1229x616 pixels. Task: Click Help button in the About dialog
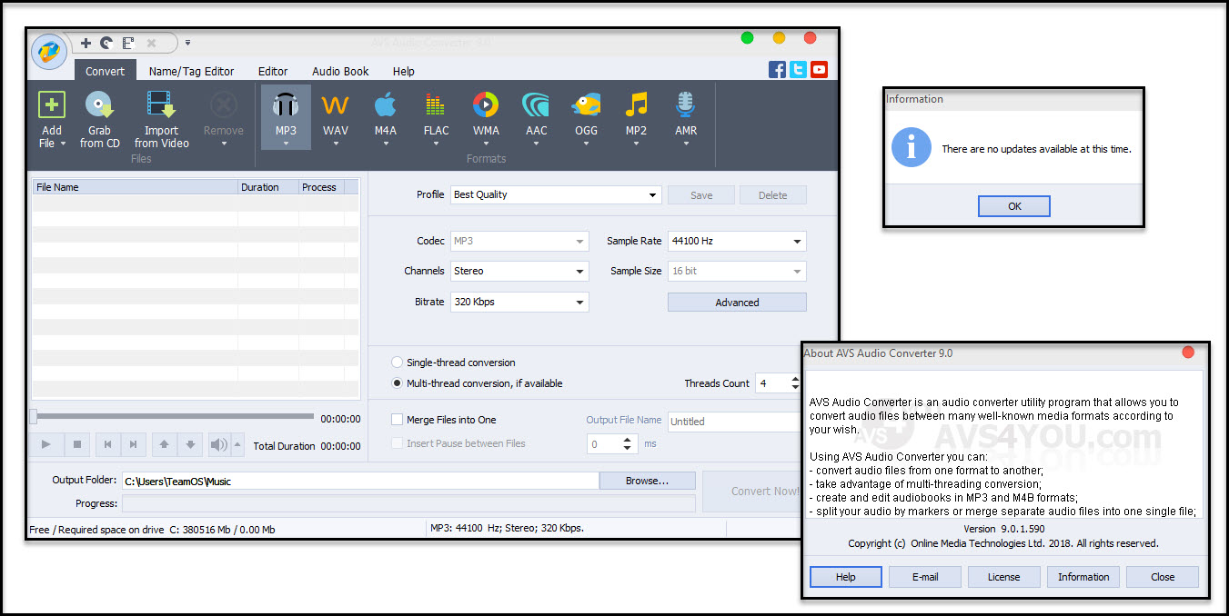[x=846, y=577]
